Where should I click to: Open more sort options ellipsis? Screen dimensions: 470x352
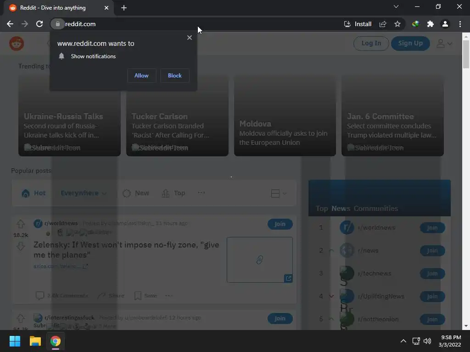201,193
